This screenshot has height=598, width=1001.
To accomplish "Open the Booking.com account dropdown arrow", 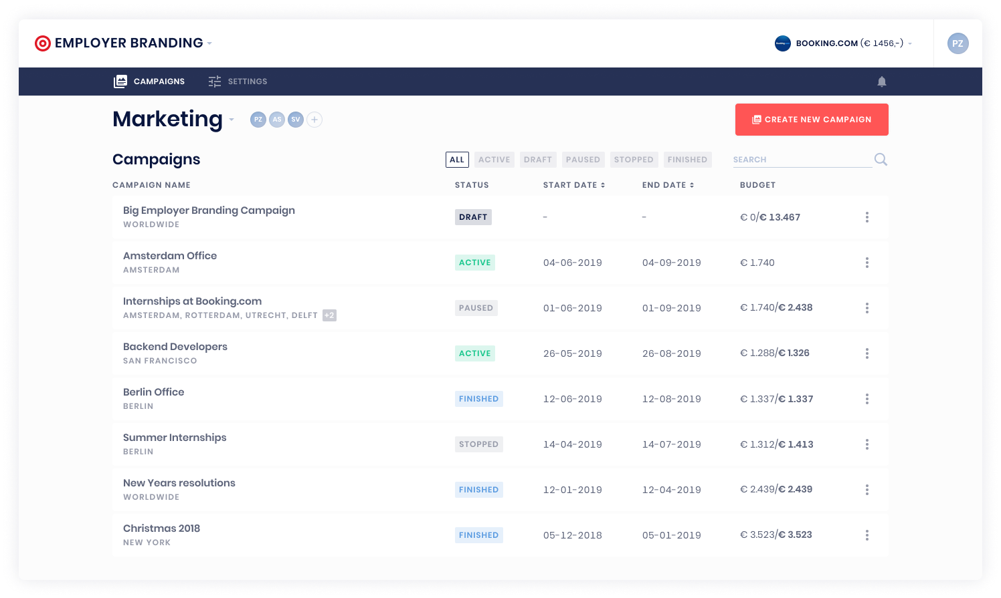I will [910, 43].
